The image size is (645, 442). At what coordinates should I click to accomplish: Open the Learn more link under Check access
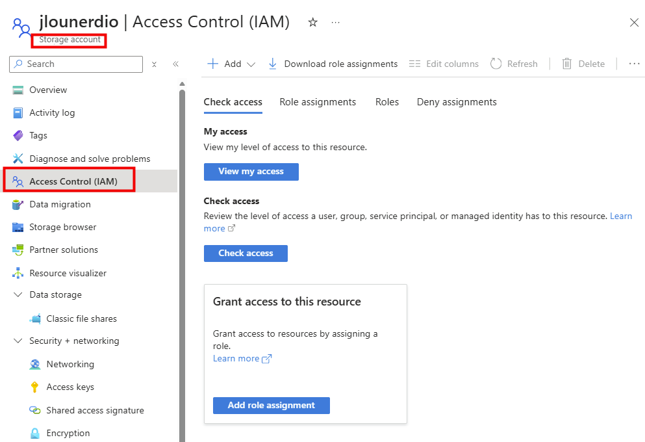621,216
